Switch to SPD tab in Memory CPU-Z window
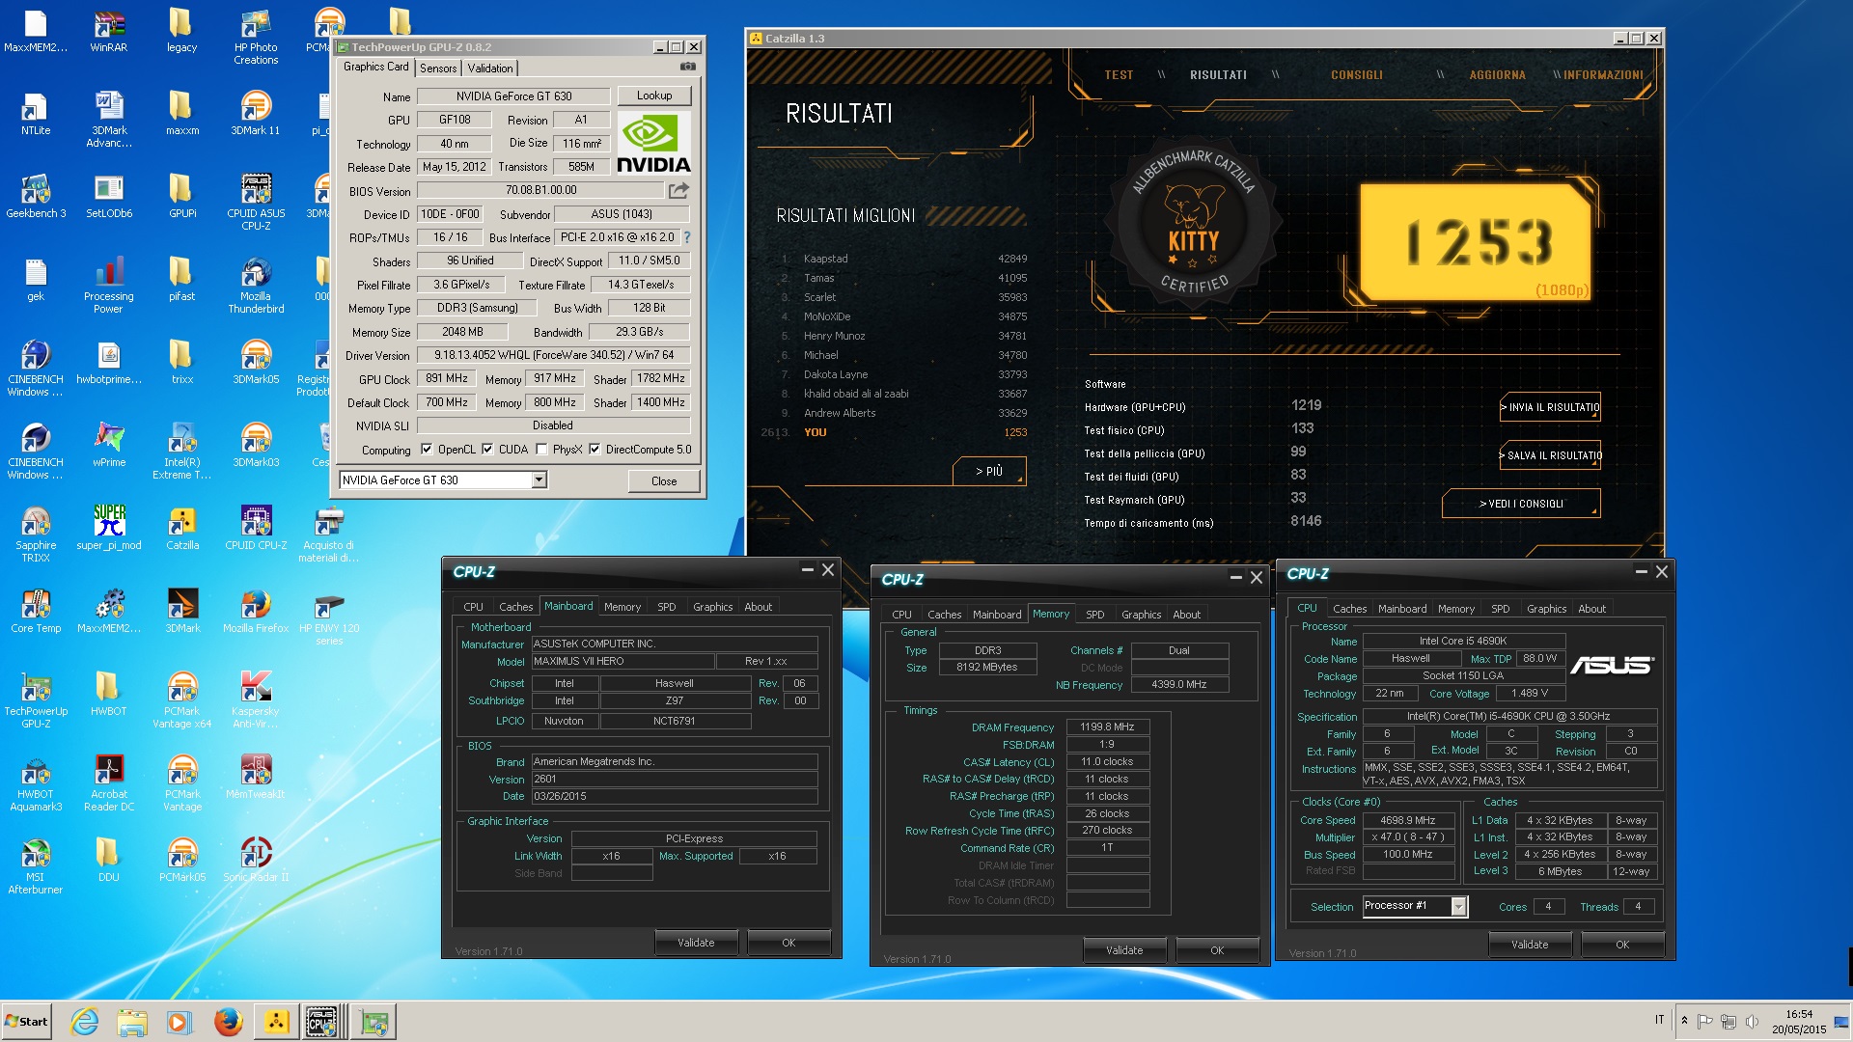Image resolution: width=1853 pixels, height=1042 pixels. pos(1094,615)
